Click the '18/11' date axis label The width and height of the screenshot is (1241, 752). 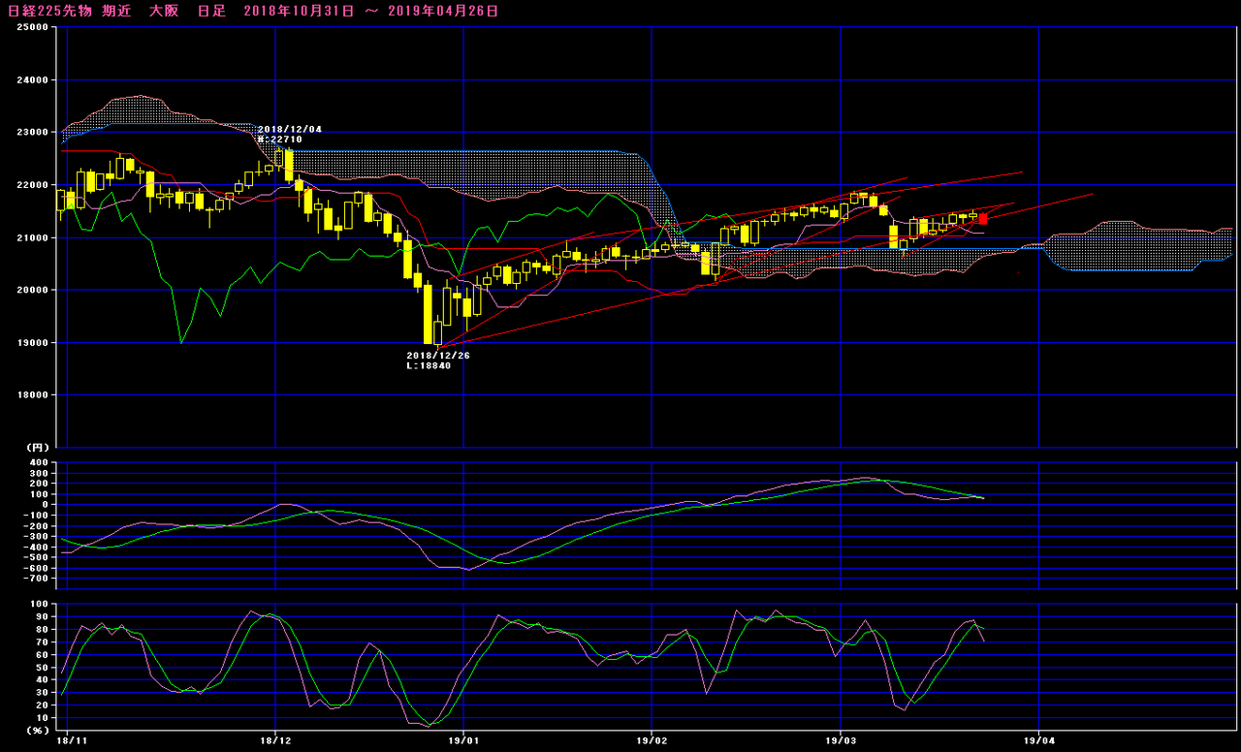pyautogui.click(x=72, y=739)
